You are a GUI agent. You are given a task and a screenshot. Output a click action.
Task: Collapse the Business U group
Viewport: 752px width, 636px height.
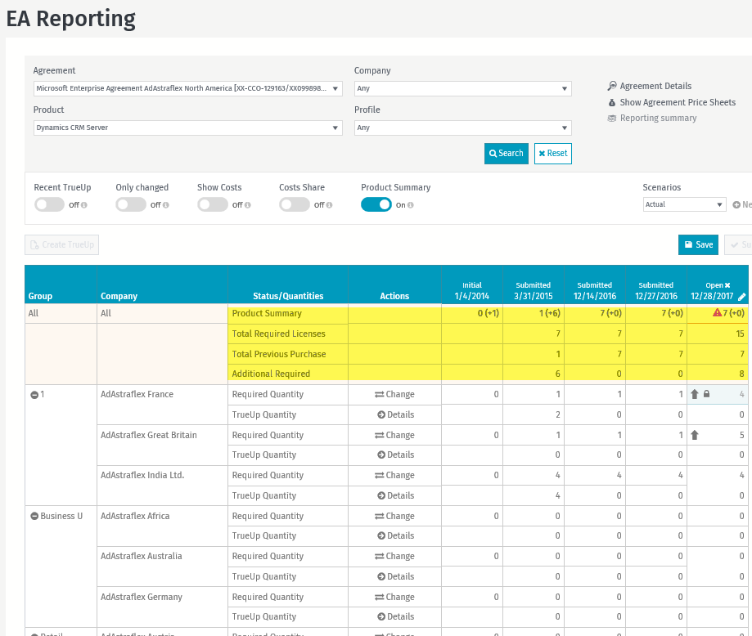[34, 517]
